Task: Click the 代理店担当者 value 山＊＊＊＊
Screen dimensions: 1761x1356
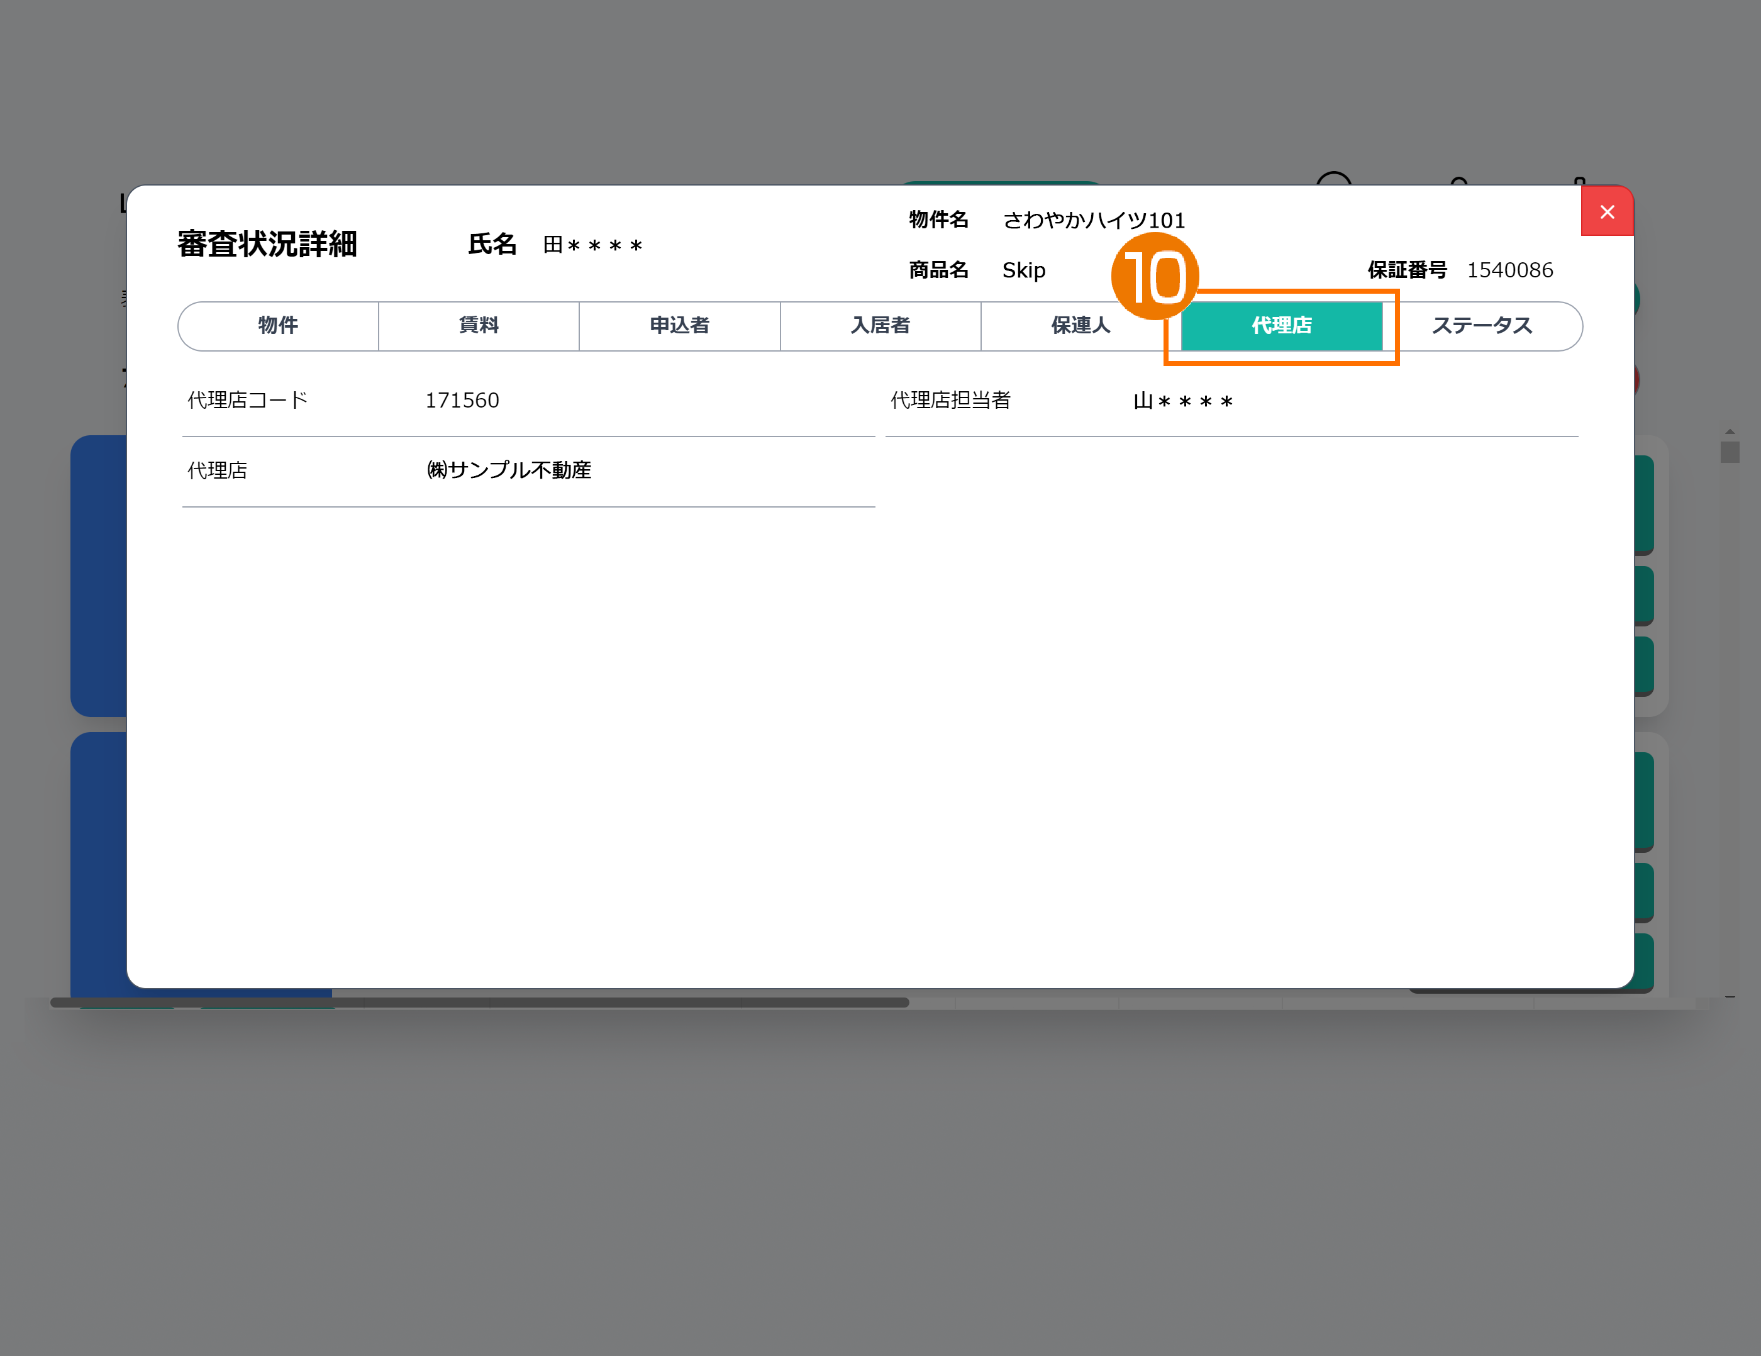Action: (x=1183, y=401)
